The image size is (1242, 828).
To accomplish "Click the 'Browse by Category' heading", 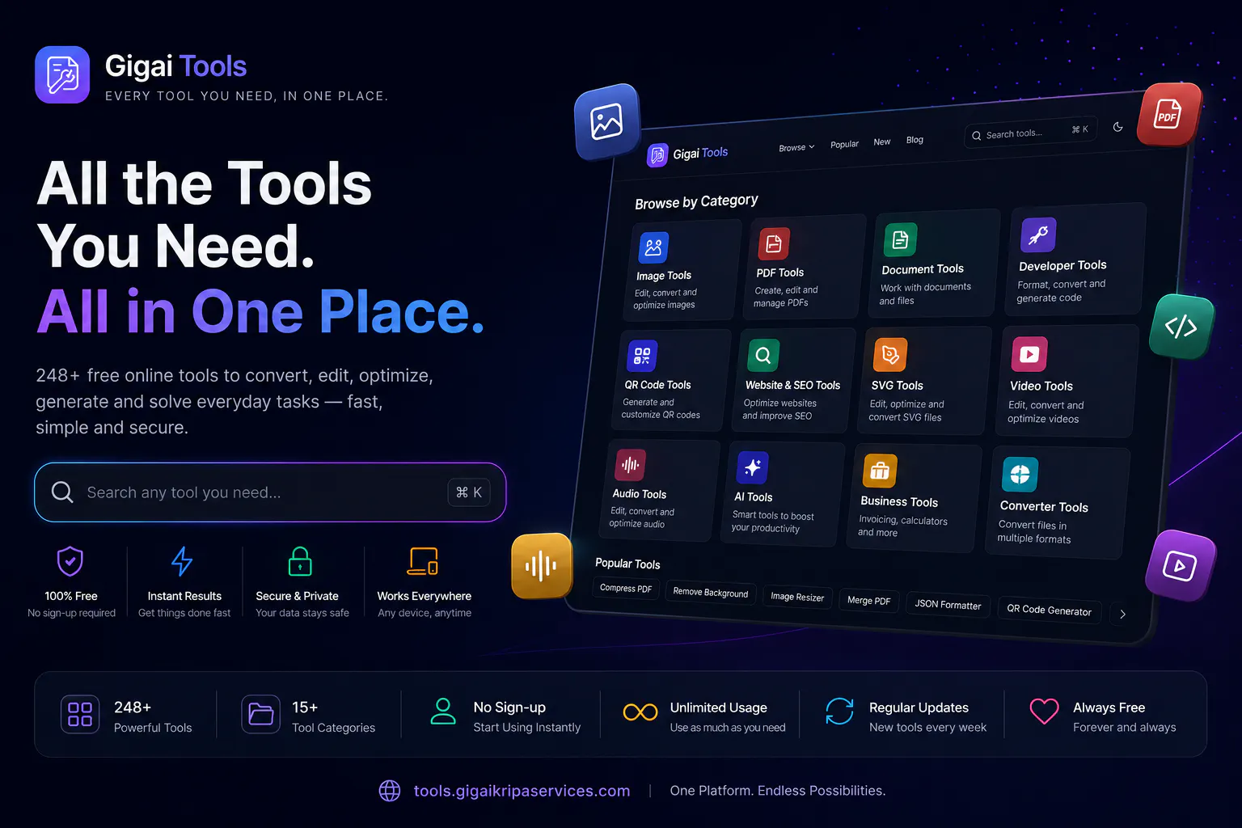I will tap(696, 201).
